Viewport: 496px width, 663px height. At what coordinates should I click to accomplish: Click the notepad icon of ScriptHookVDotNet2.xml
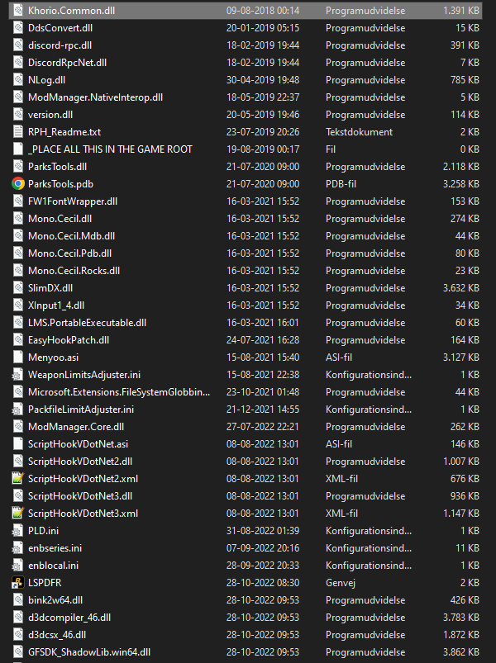tap(18, 479)
